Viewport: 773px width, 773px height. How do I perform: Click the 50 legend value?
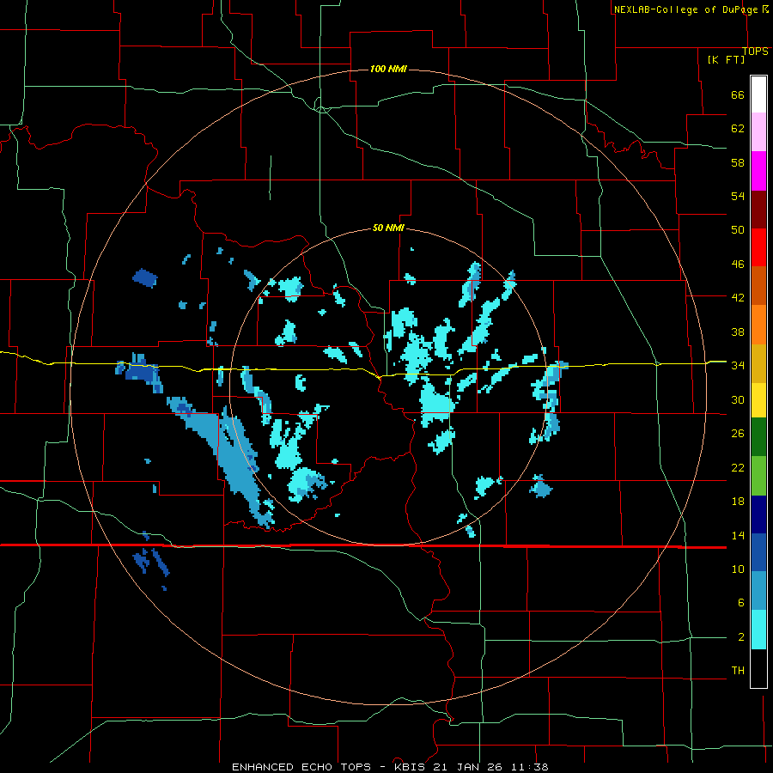click(x=738, y=230)
